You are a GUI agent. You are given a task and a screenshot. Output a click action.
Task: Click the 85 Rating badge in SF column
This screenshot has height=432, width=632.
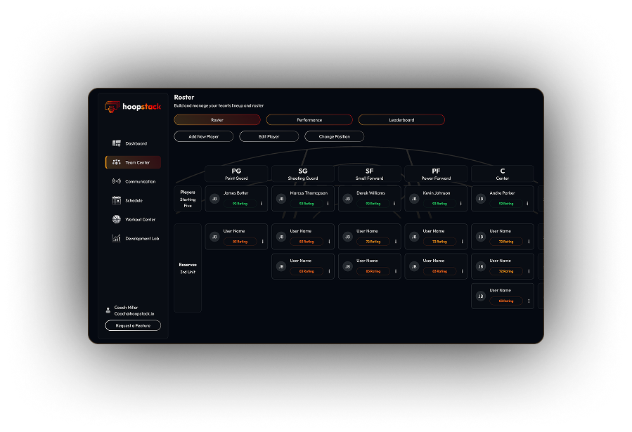pos(373,271)
